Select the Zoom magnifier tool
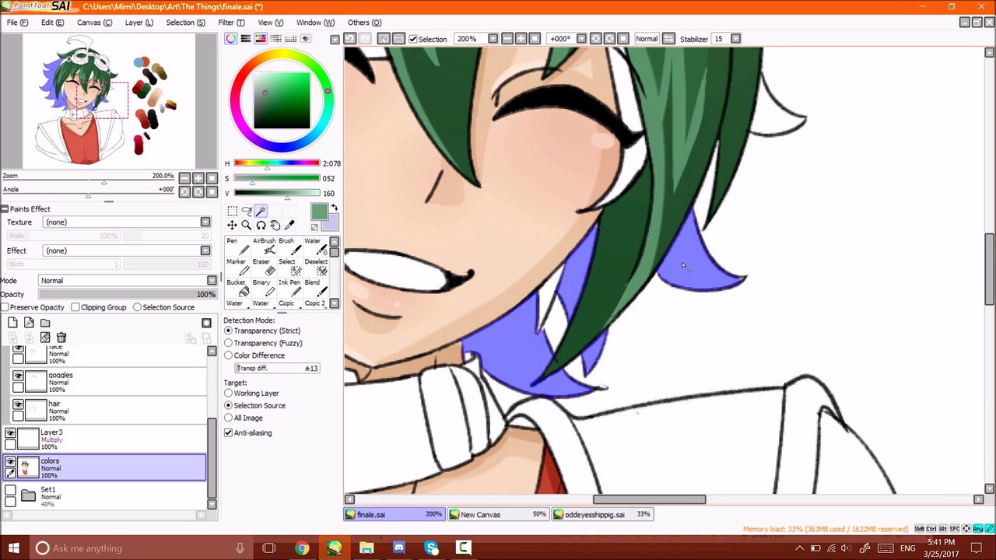Image resolution: width=996 pixels, height=560 pixels. pos(246,226)
